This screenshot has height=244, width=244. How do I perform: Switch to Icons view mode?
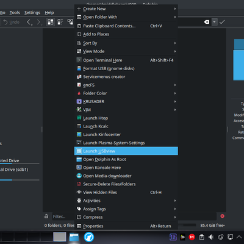pyautogui.click(x=51, y=22)
